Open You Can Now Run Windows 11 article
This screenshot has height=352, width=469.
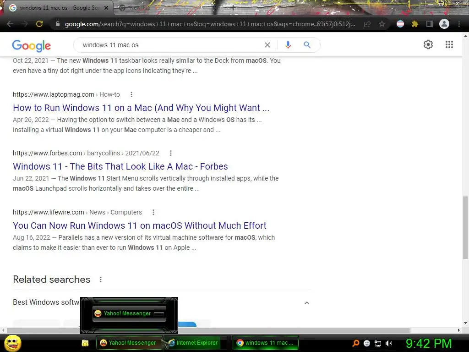pyautogui.click(x=139, y=225)
